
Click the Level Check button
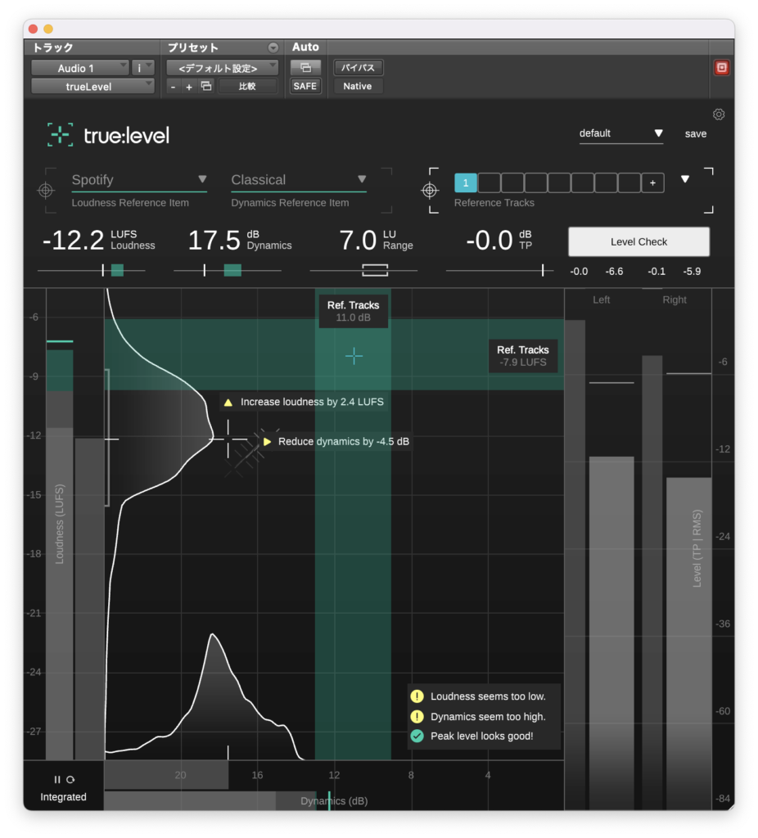[638, 241]
